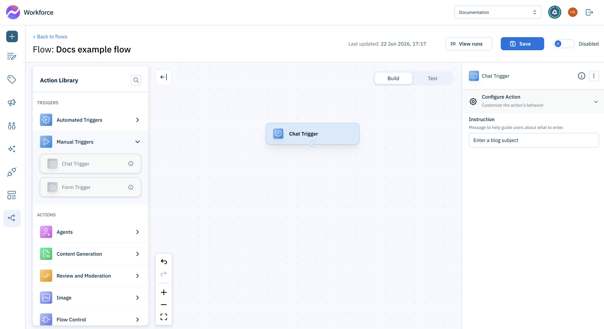
Task: Open the Documentation workspace dropdown
Action: point(498,12)
